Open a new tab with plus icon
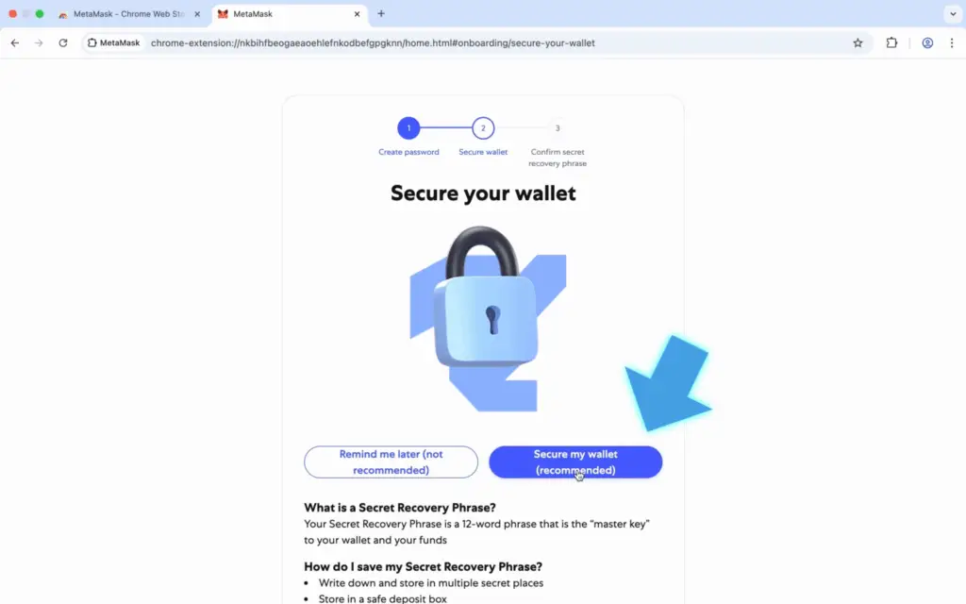 pyautogui.click(x=381, y=13)
